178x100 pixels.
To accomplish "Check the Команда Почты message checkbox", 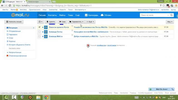I will coord(39,32).
